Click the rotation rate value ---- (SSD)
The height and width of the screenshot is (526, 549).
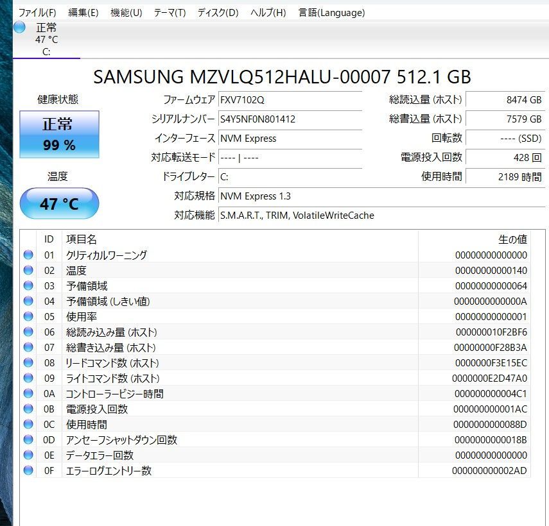505,139
